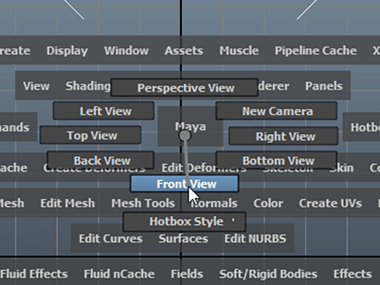Expand Hotbox Style submenu
The width and height of the screenshot is (380, 285).
click(x=185, y=221)
